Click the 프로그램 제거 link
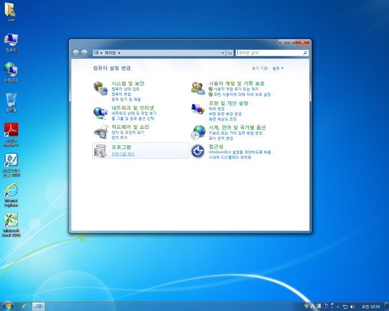 tap(123, 154)
